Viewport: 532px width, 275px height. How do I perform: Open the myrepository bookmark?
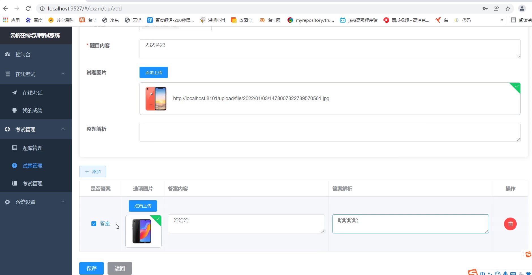(x=311, y=20)
